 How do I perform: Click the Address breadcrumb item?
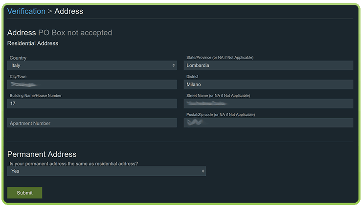click(x=69, y=11)
